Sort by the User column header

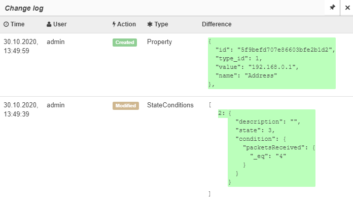tap(57, 24)
